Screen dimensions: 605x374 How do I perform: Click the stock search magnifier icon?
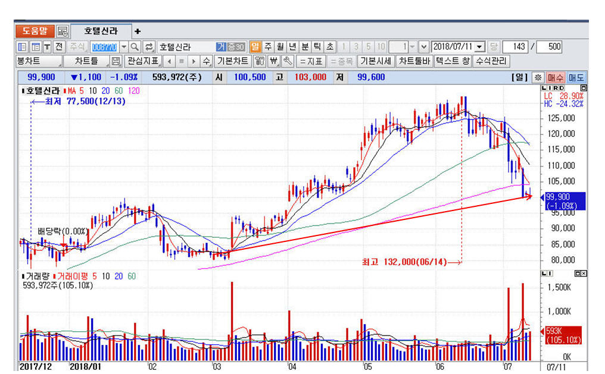point(135,47)
